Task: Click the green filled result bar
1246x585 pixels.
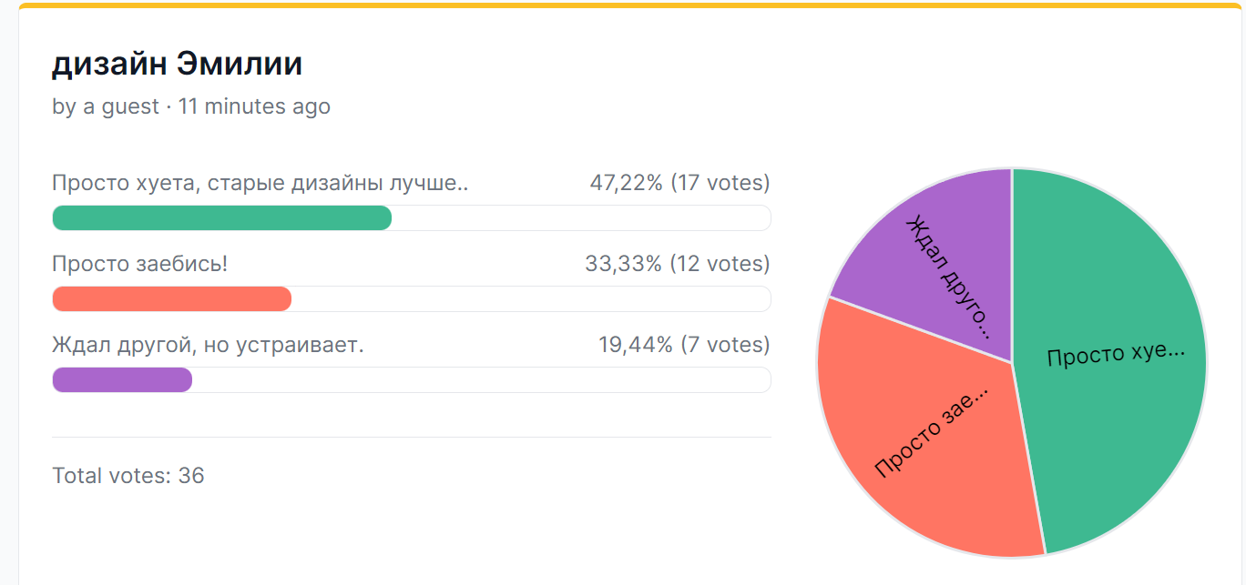Action: [221, 218]
